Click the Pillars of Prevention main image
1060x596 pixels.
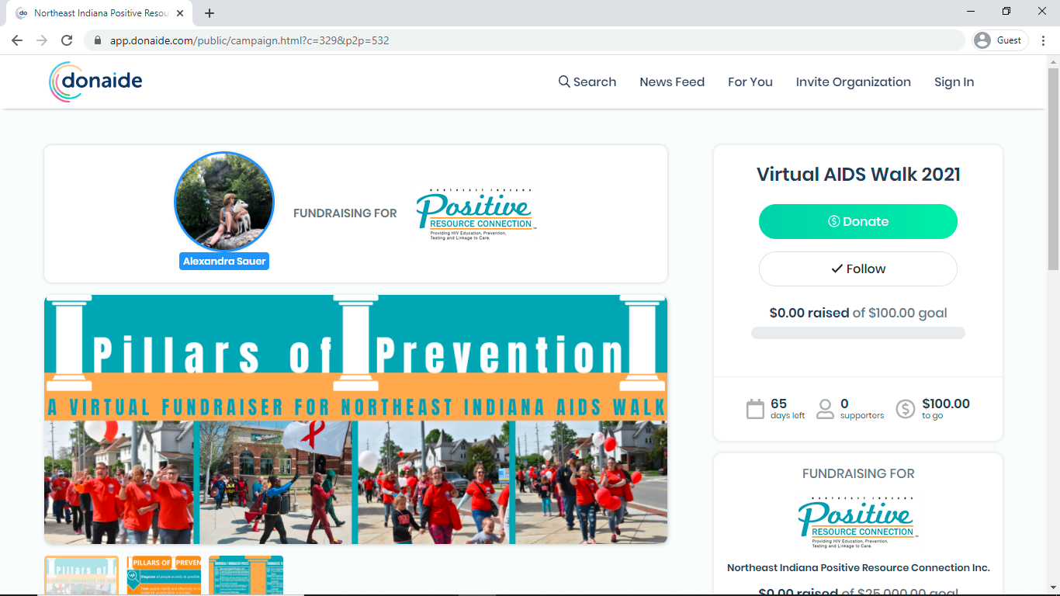tap(356, 419)
